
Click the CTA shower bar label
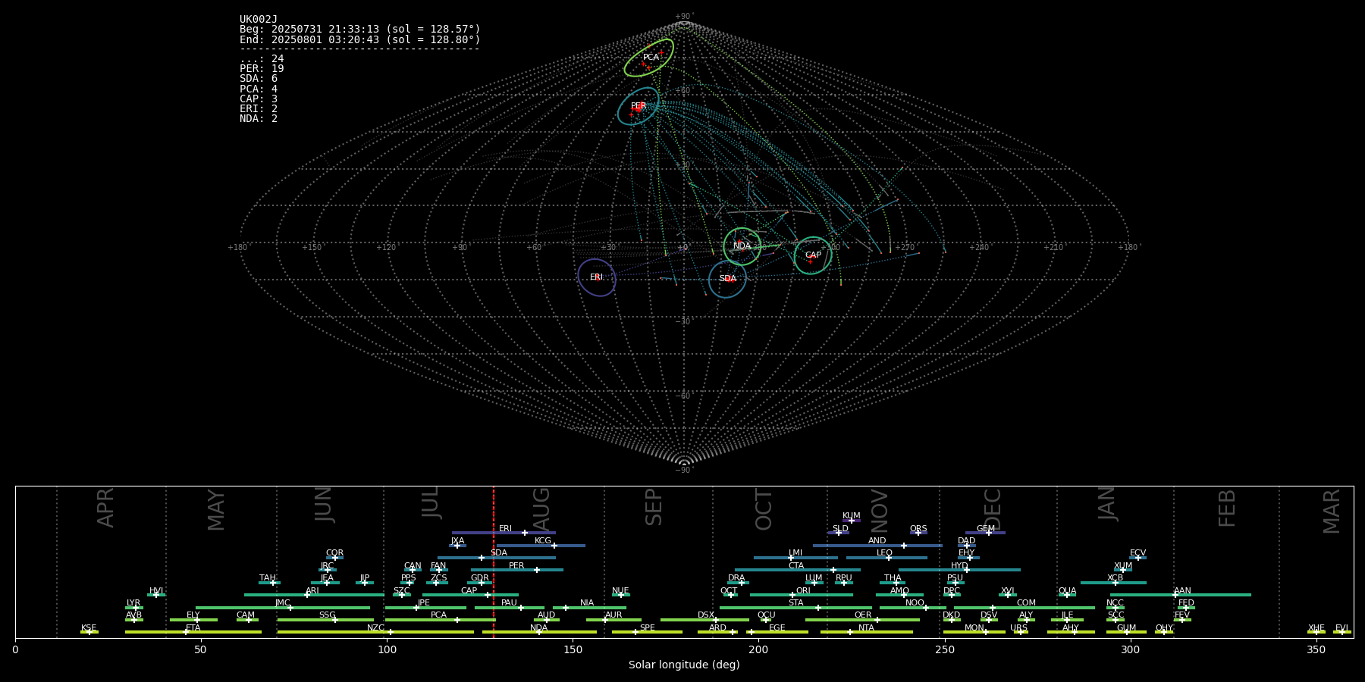(x=796, y=566)
